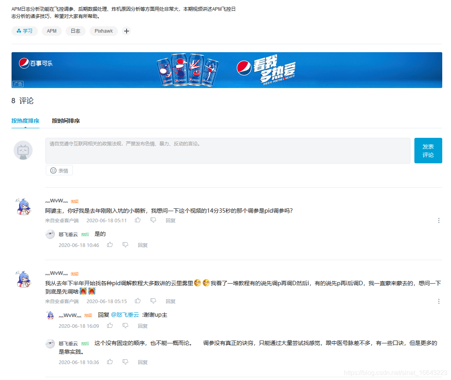Open ⺌WvW⺌ username above the 05:15 comment
Viewport: 451px width, 380px height.
click(57, 274)
